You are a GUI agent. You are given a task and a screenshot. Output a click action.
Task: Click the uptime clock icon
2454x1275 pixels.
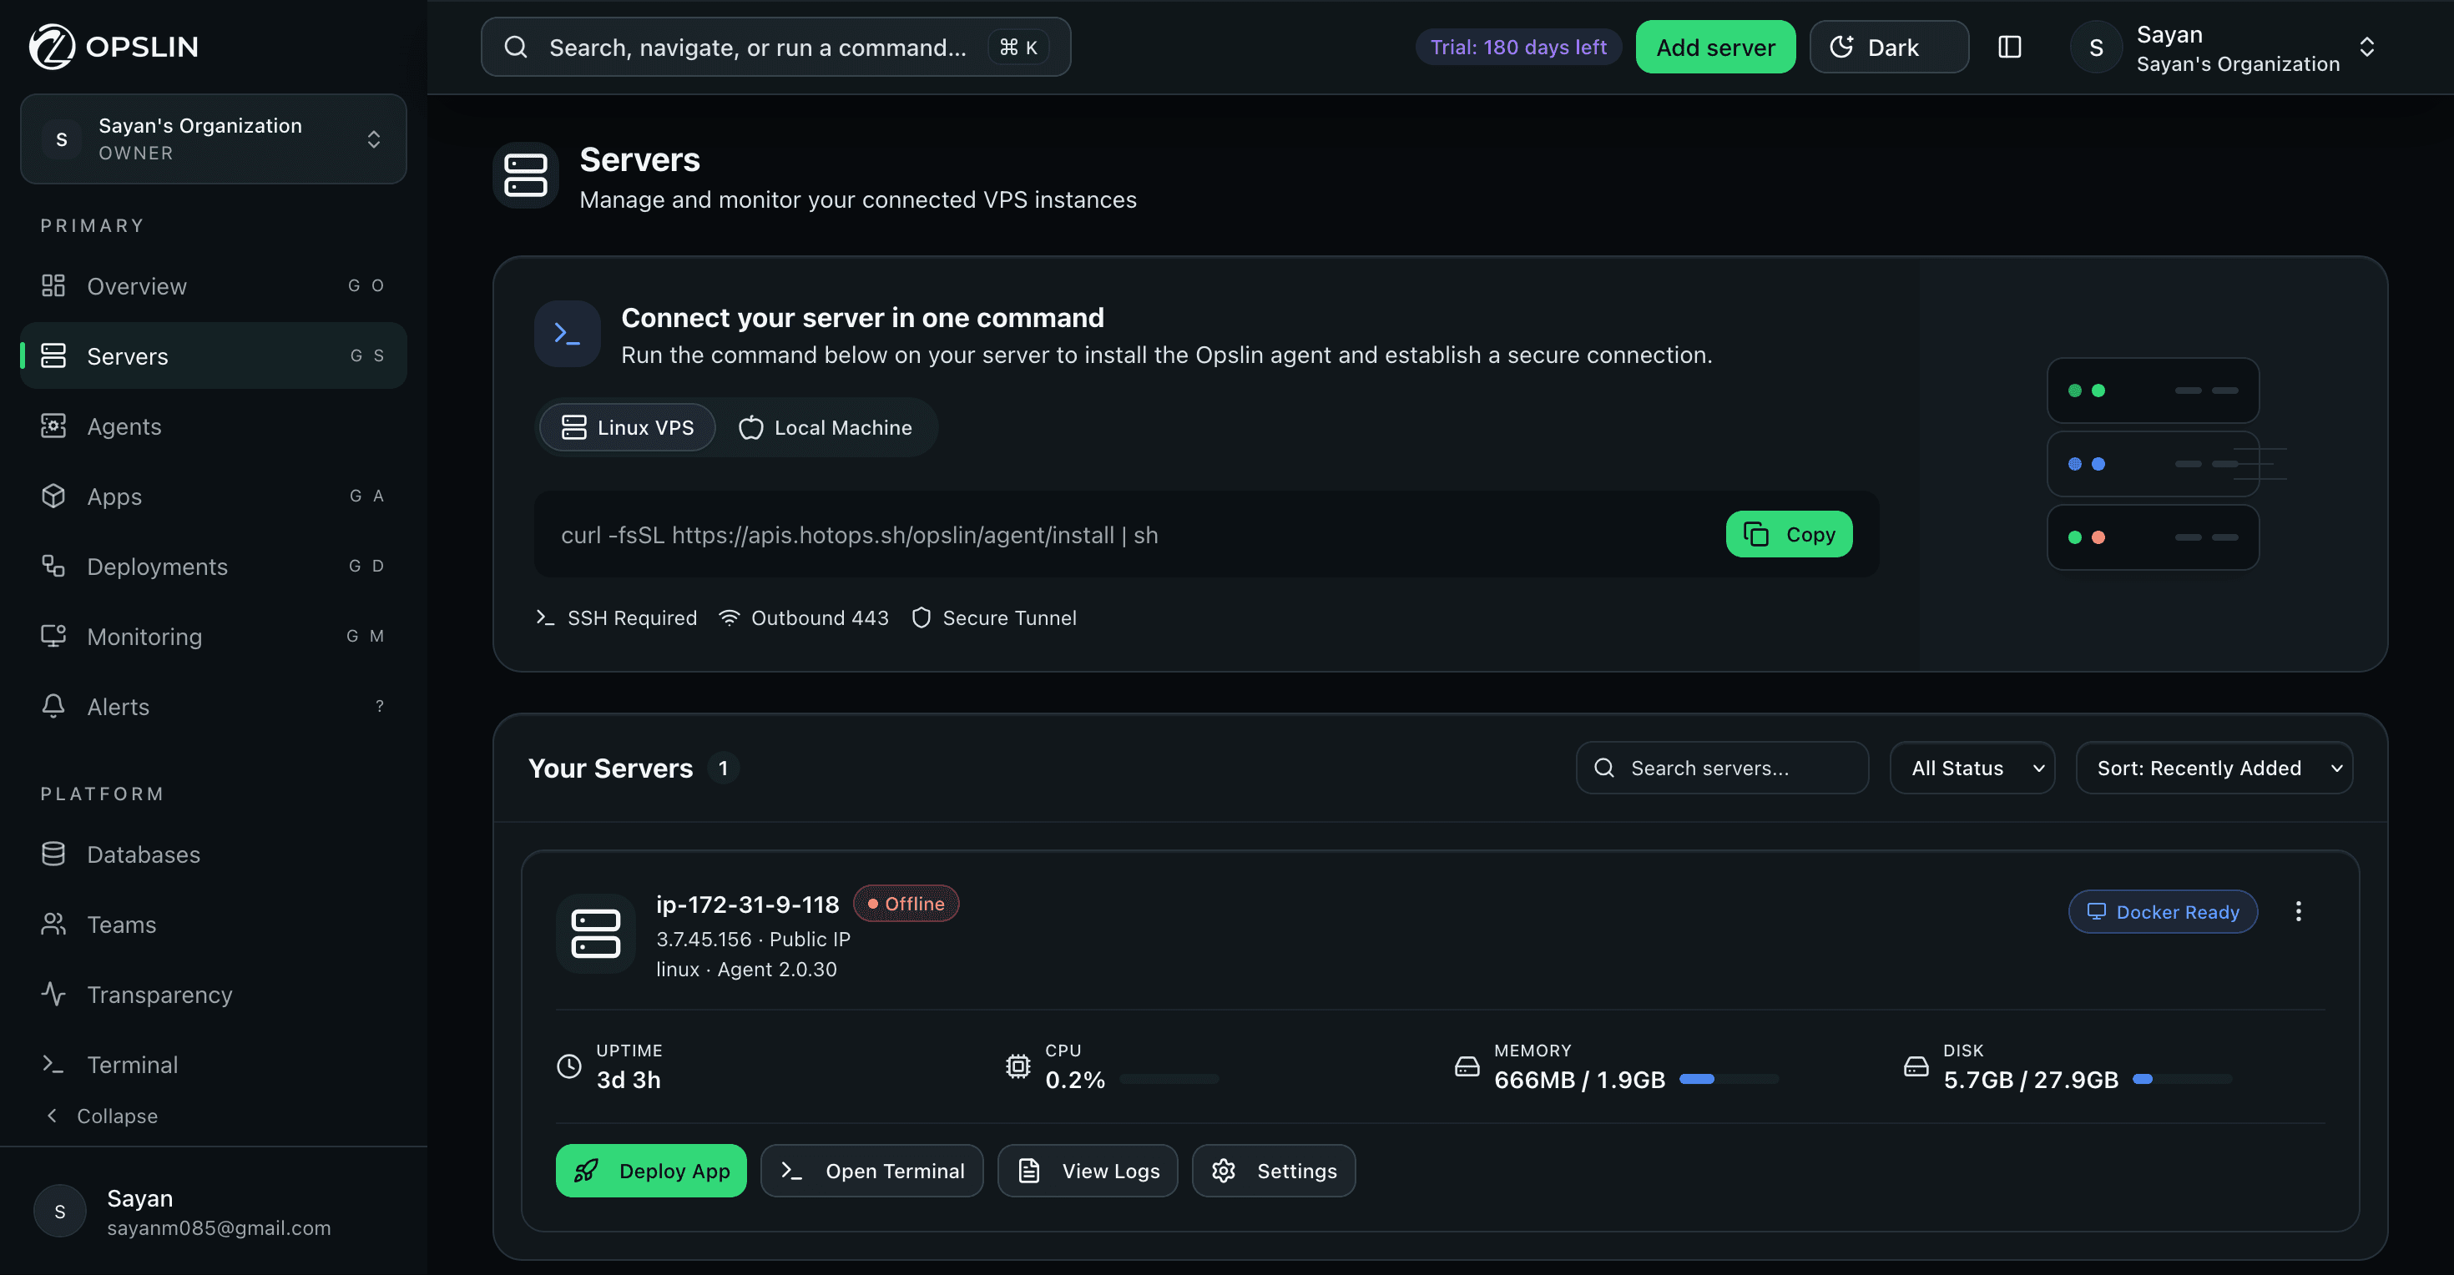568,1066
